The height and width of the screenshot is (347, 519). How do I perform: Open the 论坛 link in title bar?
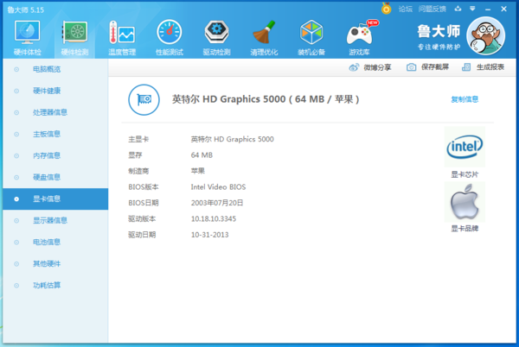coord(406,9)
